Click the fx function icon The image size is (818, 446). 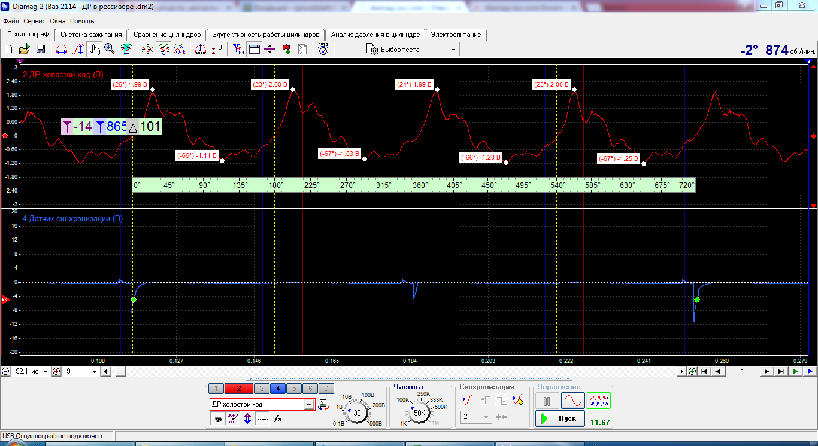[278, 419]
